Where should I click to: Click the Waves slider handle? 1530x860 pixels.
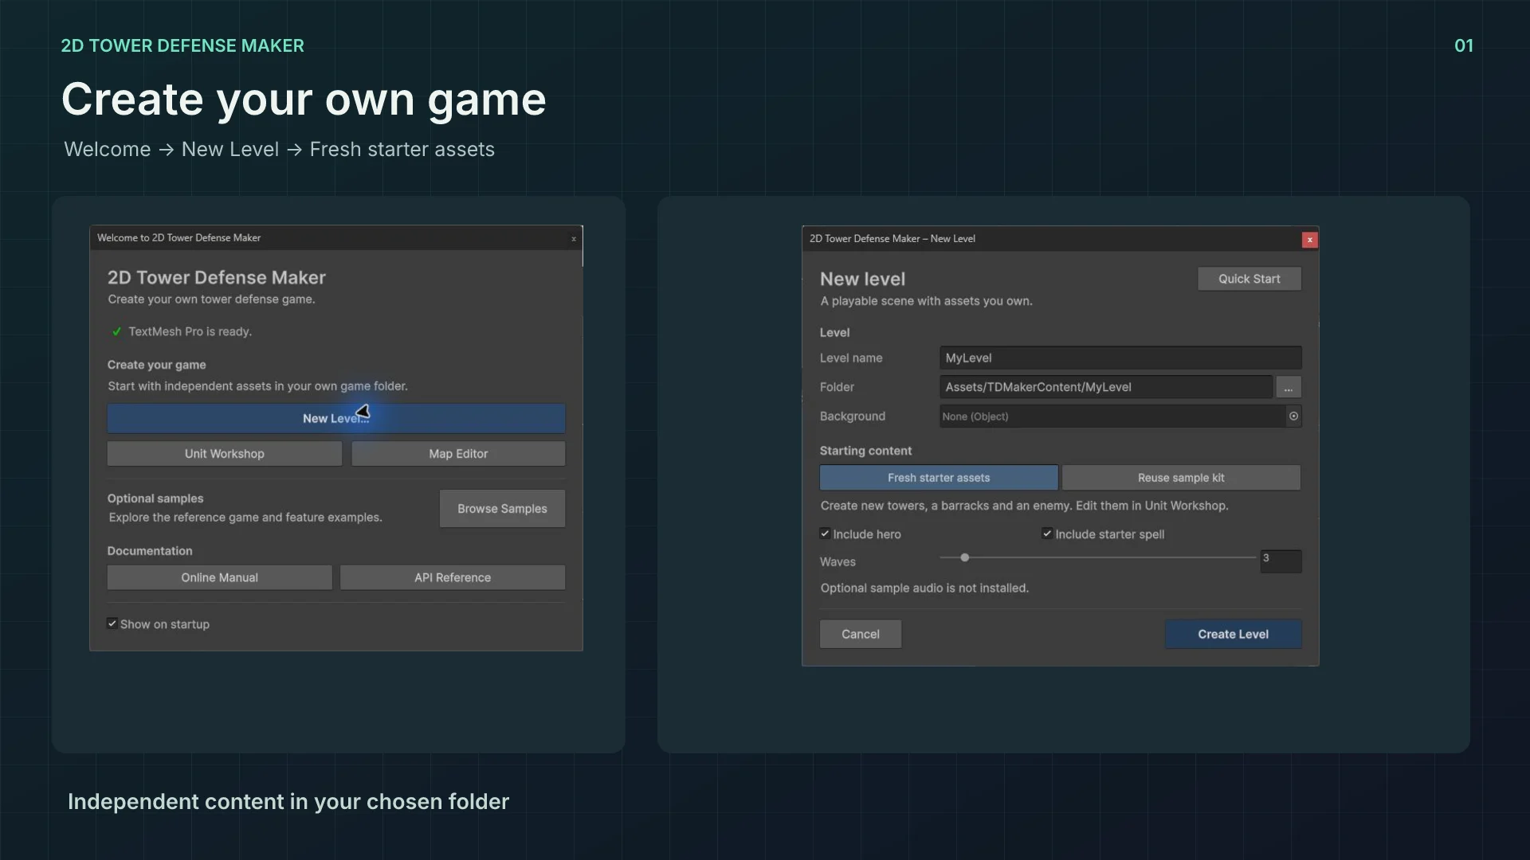tap(965, 557)
